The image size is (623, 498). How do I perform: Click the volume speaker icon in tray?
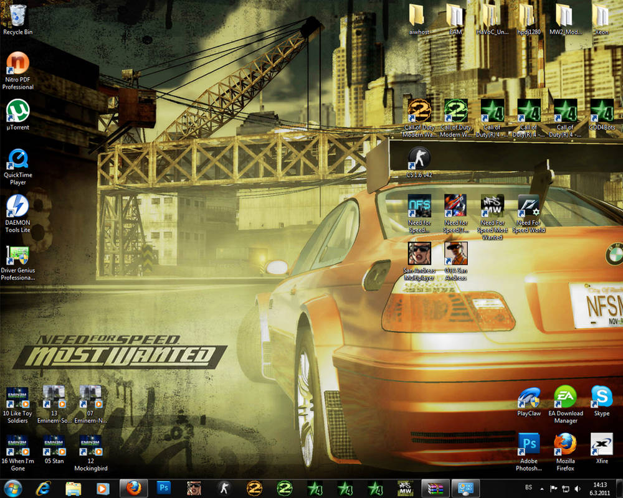(x=578, y=489)
